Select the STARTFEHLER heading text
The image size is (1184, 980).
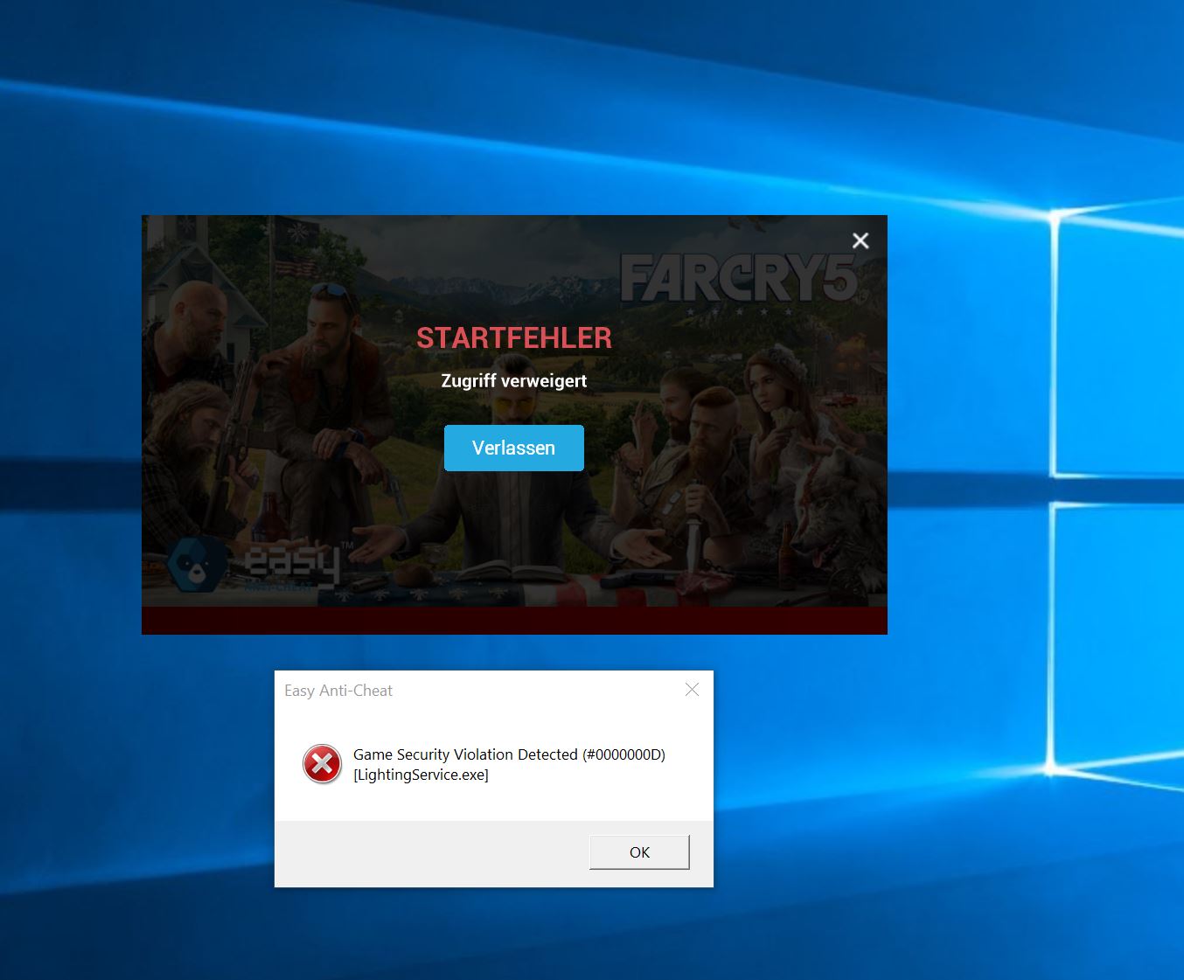coord(514,338)
